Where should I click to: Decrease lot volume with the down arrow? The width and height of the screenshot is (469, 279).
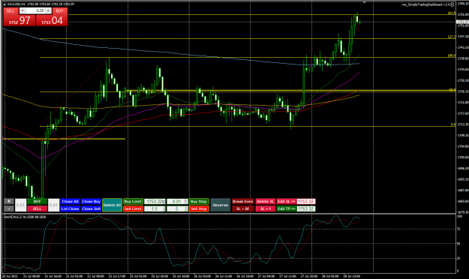(x=23, y=10)
